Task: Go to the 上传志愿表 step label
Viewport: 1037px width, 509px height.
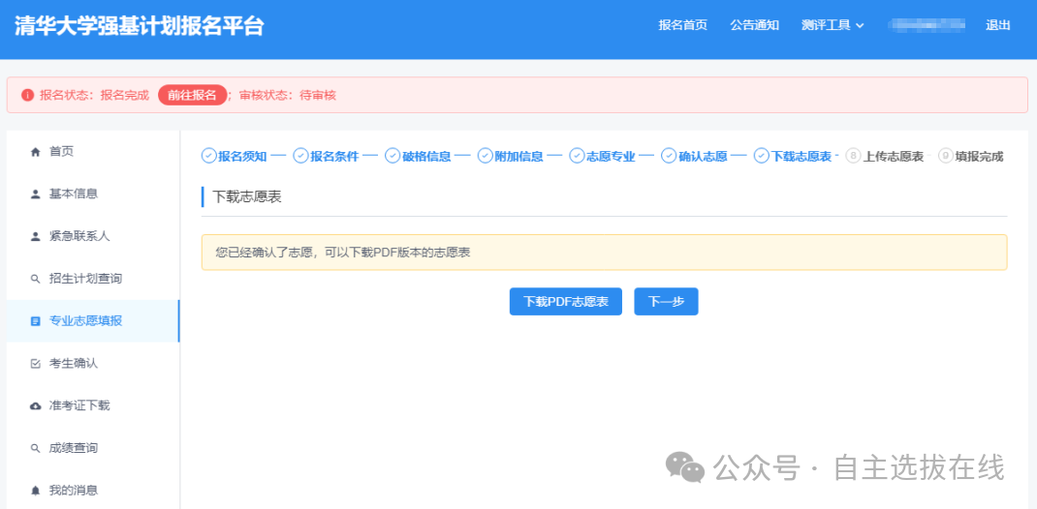Action: coord(894,157)
